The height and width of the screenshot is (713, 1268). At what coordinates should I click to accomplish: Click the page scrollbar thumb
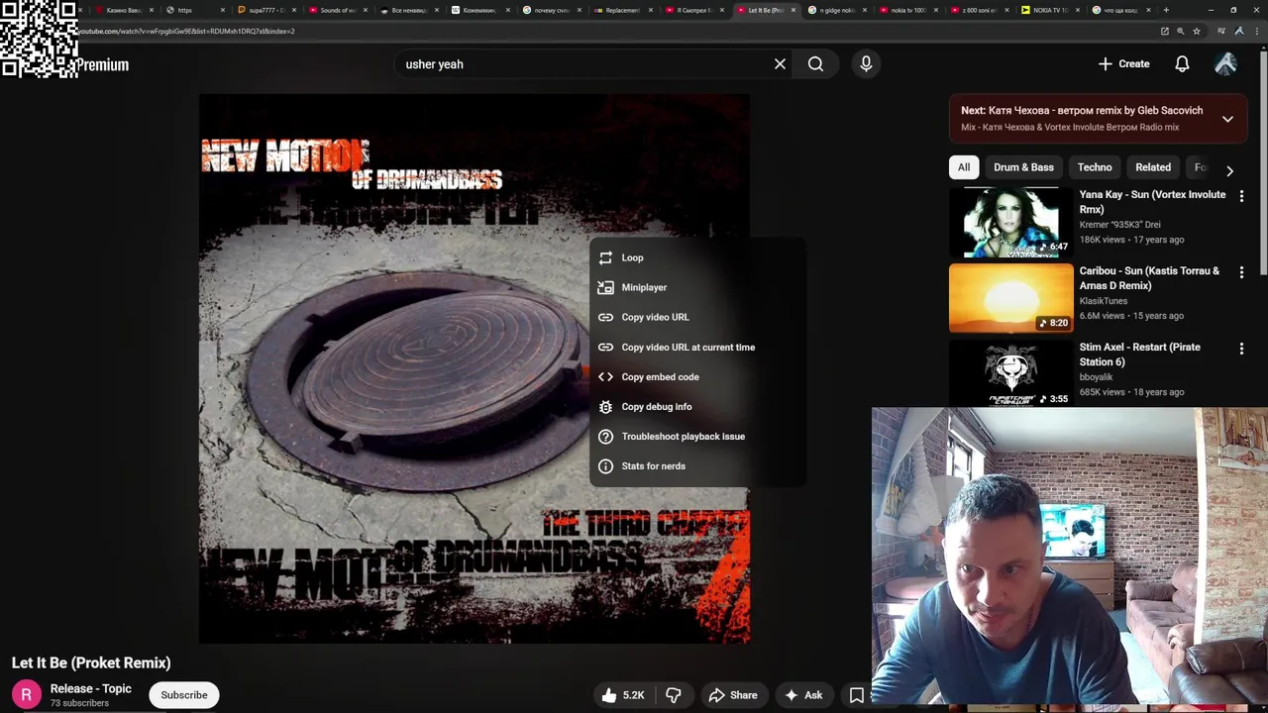pos(1263,163)
